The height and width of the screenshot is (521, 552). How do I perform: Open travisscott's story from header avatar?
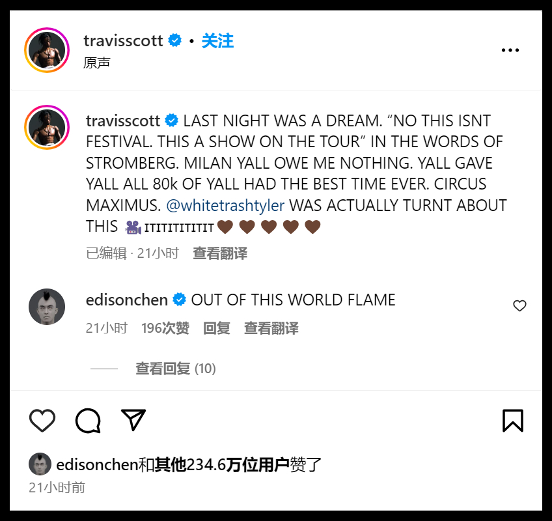(47, 50)
